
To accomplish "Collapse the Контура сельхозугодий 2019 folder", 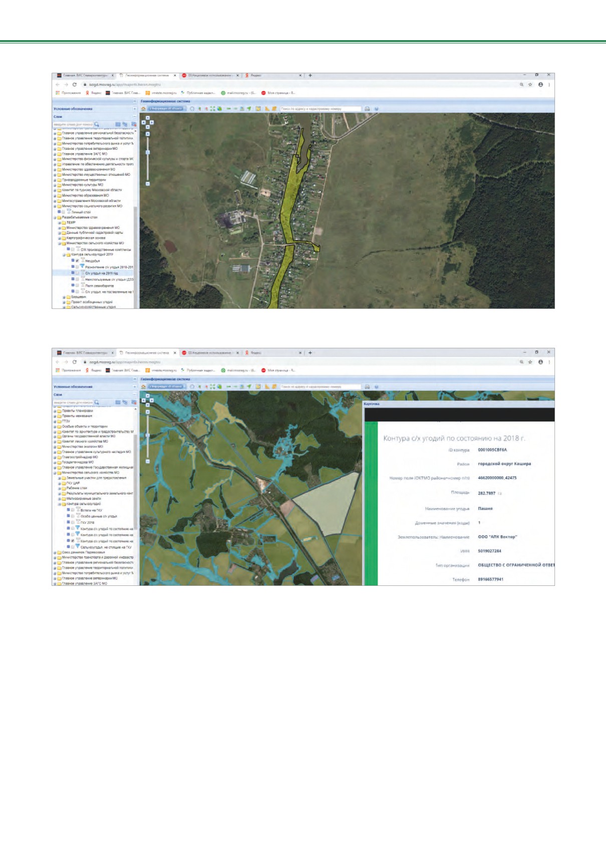I will (x=64, y=255).
